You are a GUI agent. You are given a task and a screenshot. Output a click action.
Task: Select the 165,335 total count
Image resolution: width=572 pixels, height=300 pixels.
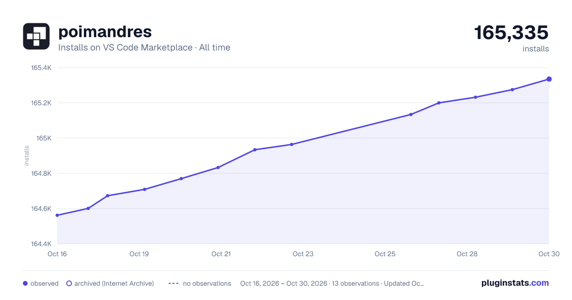coord(511,32)
